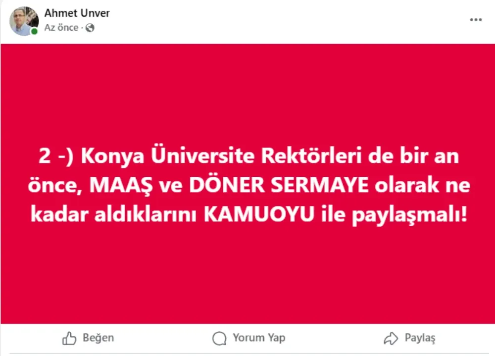495x356 pixels.
Task: Toggle the post reaction using the like button
Action: click(x=87, y=338)
